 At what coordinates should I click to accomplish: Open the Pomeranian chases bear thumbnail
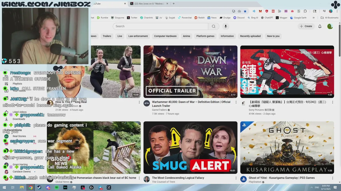[x=94, y=147]
